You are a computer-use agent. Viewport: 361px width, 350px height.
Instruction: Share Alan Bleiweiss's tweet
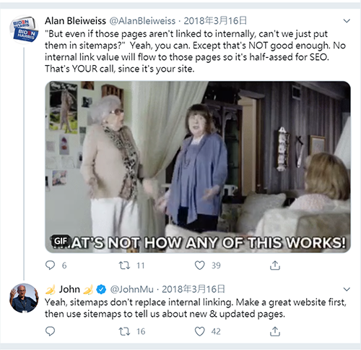pos(275,265)
